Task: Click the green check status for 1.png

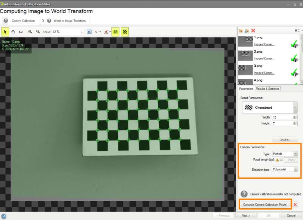Action: coord(295,44)
